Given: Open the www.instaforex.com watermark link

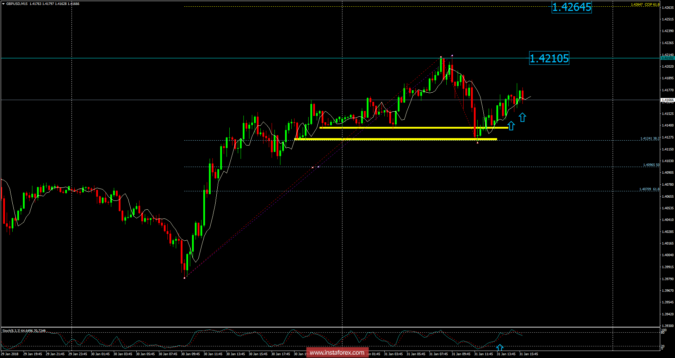Looking at the screenshot, I should (337, 352).
